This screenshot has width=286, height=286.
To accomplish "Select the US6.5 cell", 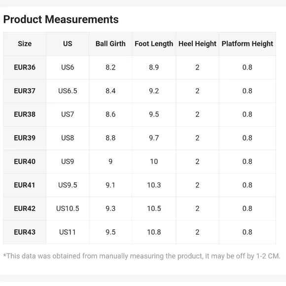I will click(x=68, y=91).
